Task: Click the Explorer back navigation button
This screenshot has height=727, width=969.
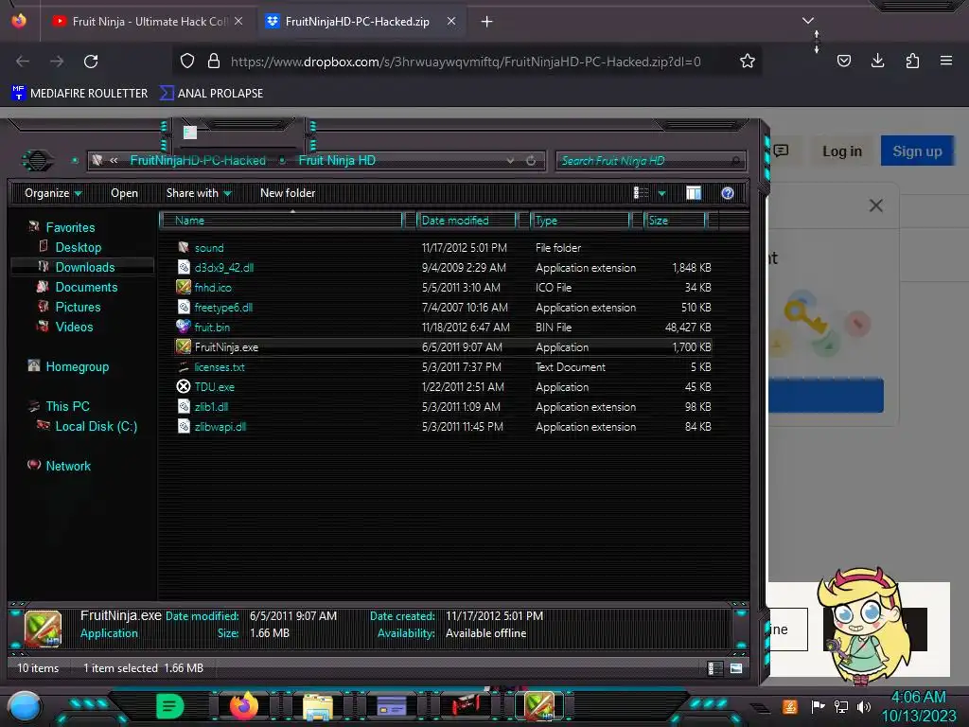Action: pyautogui.click(x=38, y=161)
